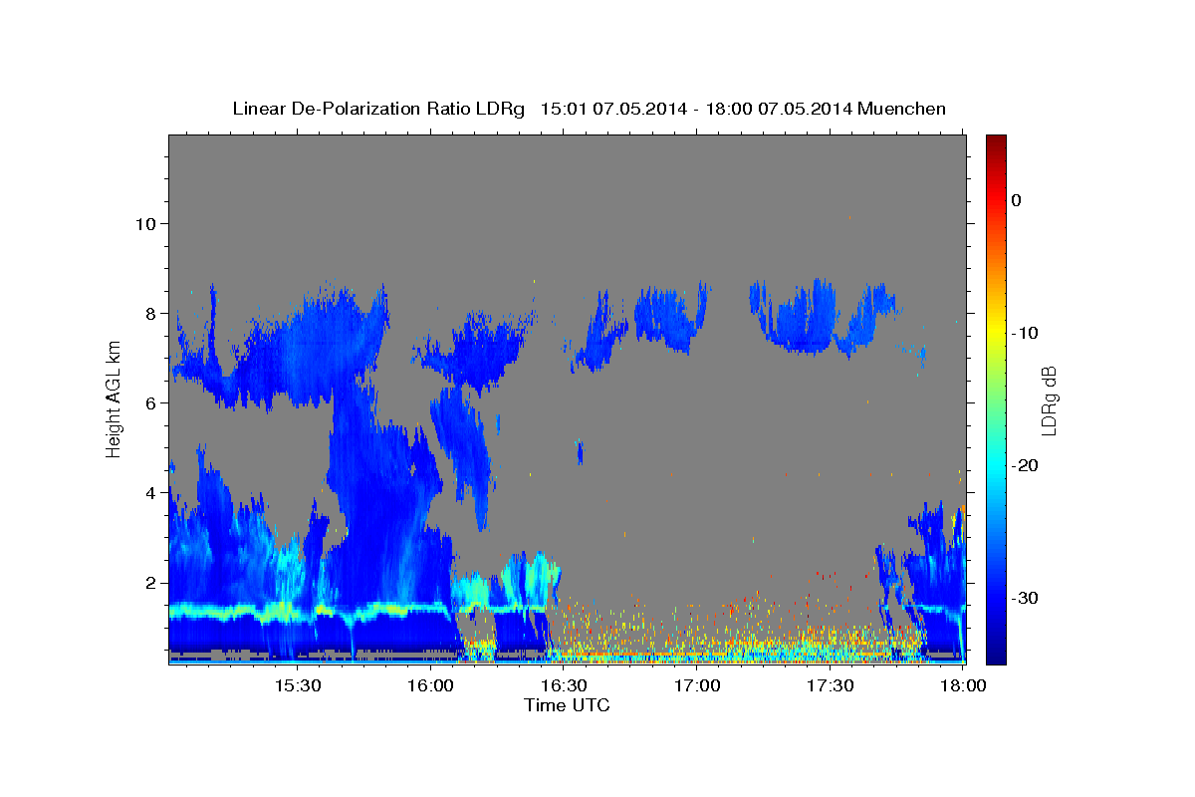
Task: Click the 15:30 time tick label
Action: (297, 686)
